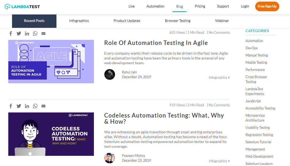Click the LinkedIn share icon for the Agile post

[27, 33]
